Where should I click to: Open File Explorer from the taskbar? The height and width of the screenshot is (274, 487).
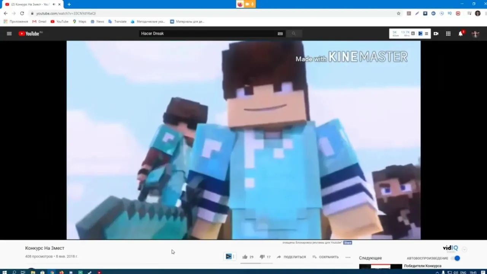pyautogui.click(x=33, y=272)
